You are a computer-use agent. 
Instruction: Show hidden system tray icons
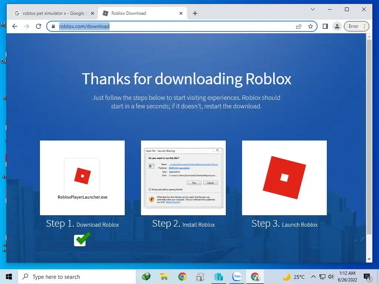tap(313, 277)
